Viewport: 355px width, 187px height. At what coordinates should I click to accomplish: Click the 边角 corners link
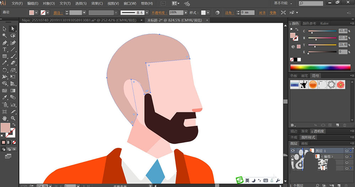coord(229,13)
